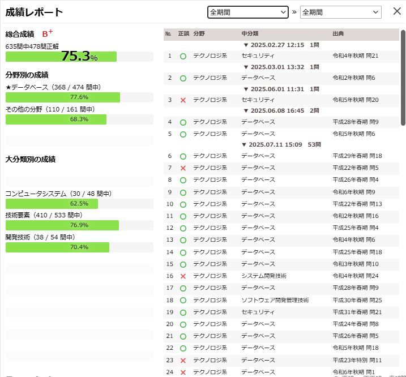The image size is (406, 377).
Task: Close the 成績レポート panel with X
Action: [397, 11]
